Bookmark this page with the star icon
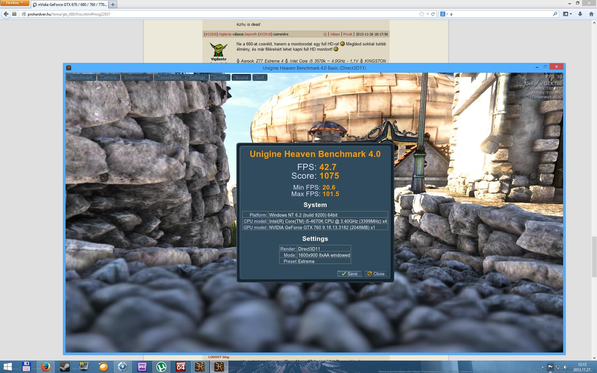The height and width of the screenshot is (373, 597). tap(421, 14)
